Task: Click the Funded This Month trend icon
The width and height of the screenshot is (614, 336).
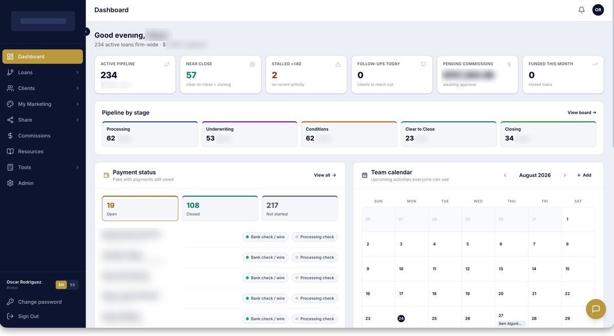Action: click(x=595, y=64)
